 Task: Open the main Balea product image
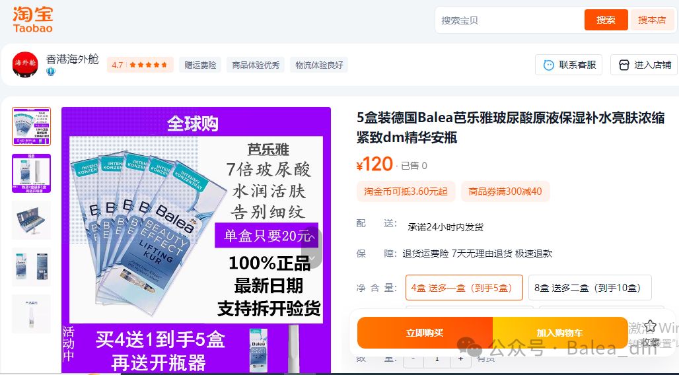(x=196, y=240)
